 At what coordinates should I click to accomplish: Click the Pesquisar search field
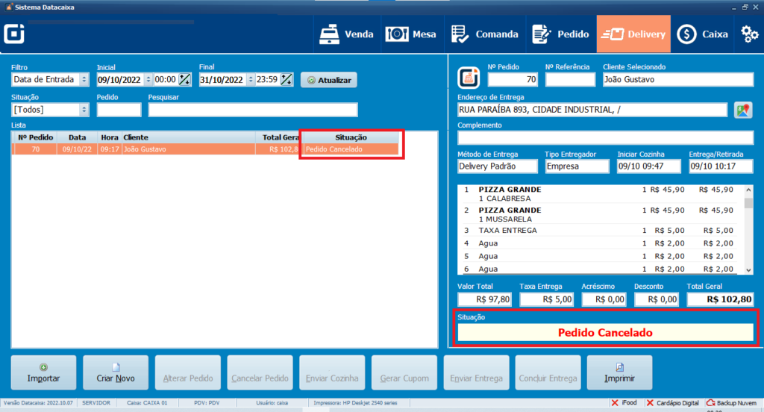tap(252, 110)
